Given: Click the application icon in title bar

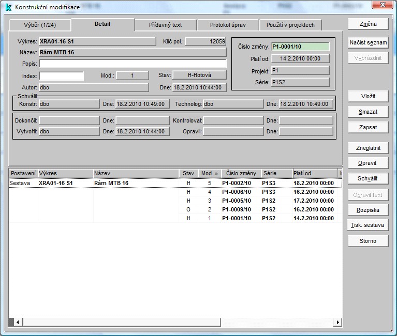Looking at the screenshot, I should [8, 7].
